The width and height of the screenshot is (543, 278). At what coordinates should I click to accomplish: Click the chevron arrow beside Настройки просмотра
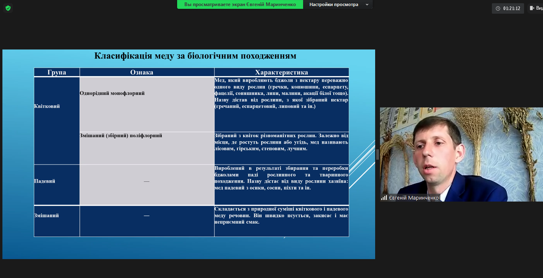pos(367,5)
